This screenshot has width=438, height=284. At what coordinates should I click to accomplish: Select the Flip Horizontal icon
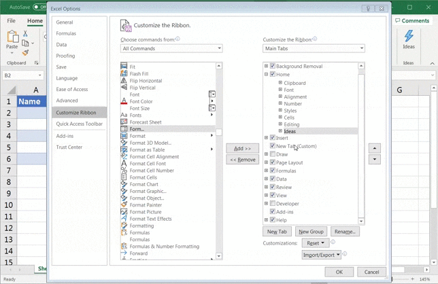point(124,80)
